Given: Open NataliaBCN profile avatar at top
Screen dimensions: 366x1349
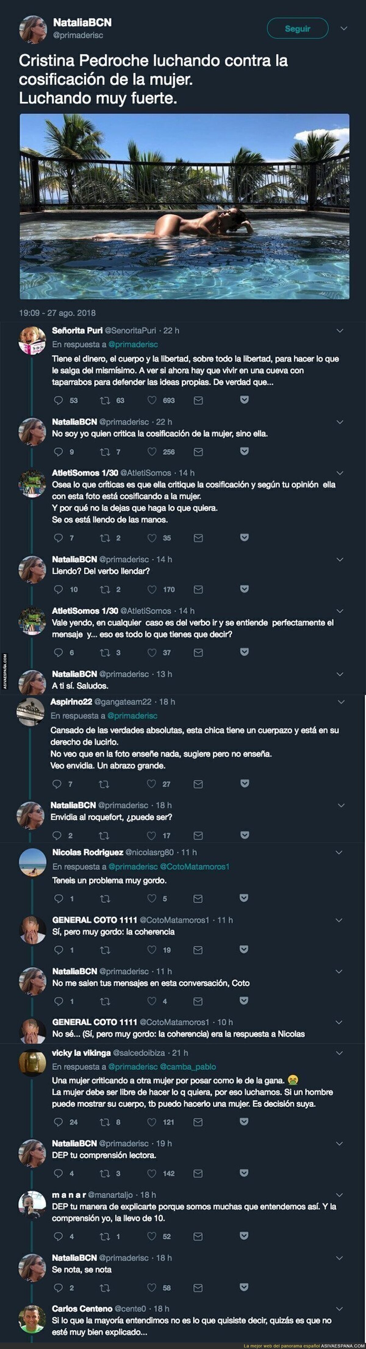Looking at the screenshot, I should 33,29.
